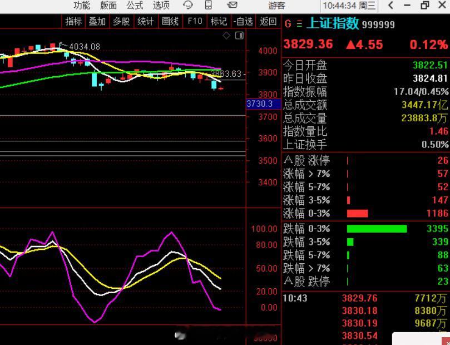This screenshot has height=345, width=450.
Task: Toggle 标记 marking on the chart
Action: 218,21
